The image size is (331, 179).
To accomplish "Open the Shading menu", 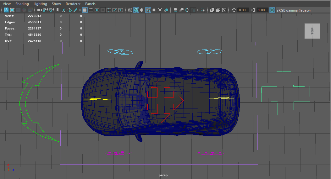I will pyautogui.click(x=22, y=4).
